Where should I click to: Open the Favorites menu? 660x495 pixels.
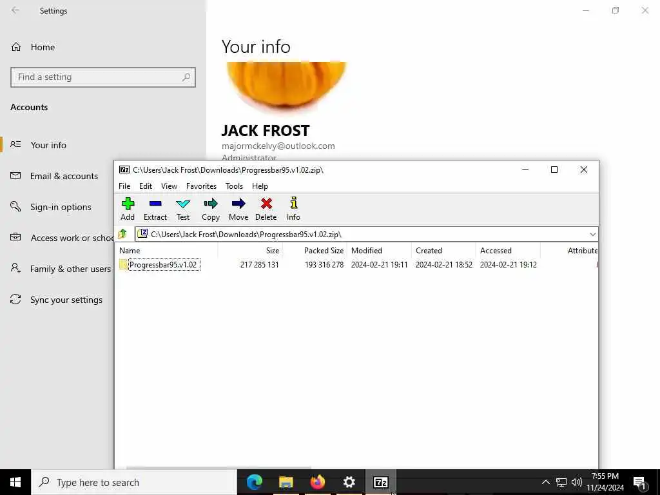pos(201,186)
